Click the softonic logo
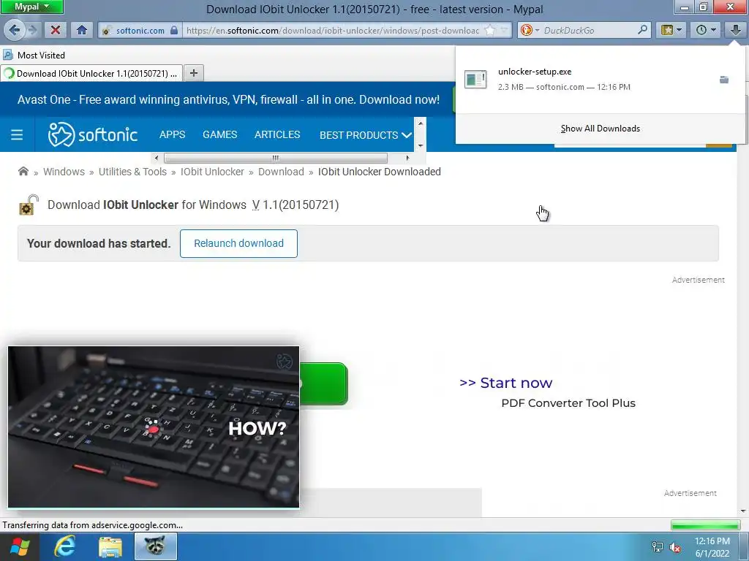The width and height of the screenshot is (749, 561). click(93, 134)
